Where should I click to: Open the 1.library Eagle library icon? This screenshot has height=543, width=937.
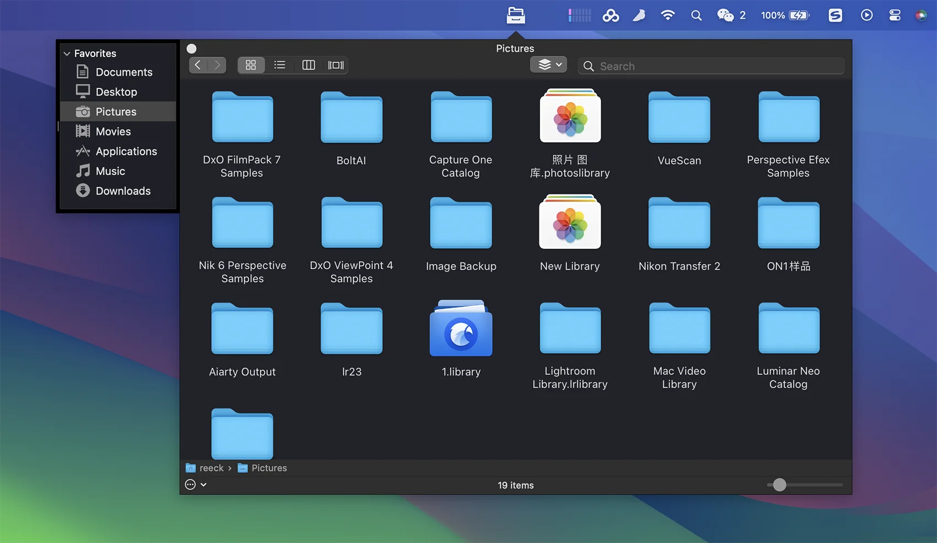point(461,328)
